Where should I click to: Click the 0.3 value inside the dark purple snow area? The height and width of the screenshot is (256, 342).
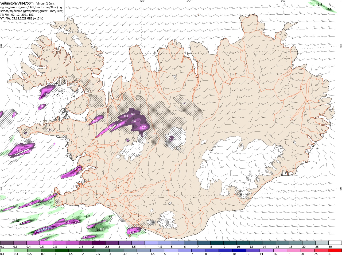pos(134,114)
